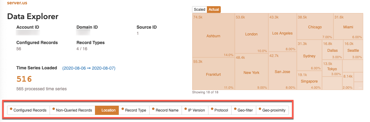Image resolution: width=370 pixels, height=122 pixels.
Task: Switch to the Geo-proximity tab
Action: pyautogui.click(x=272, y=110)
